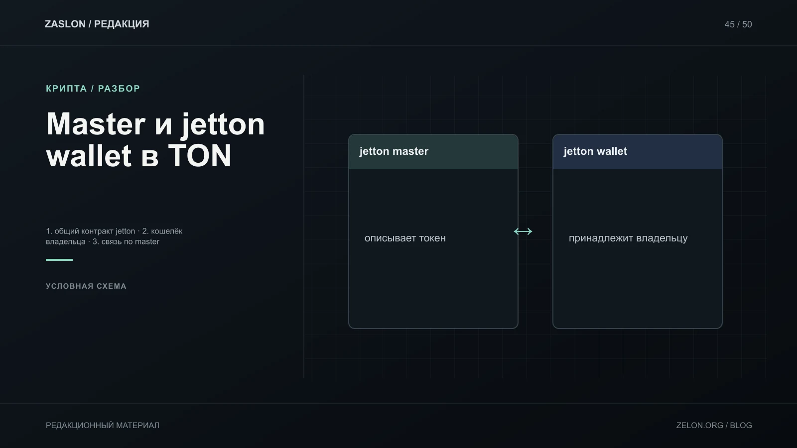
Task: Select the jetton master card header
Action: [433, 152]
